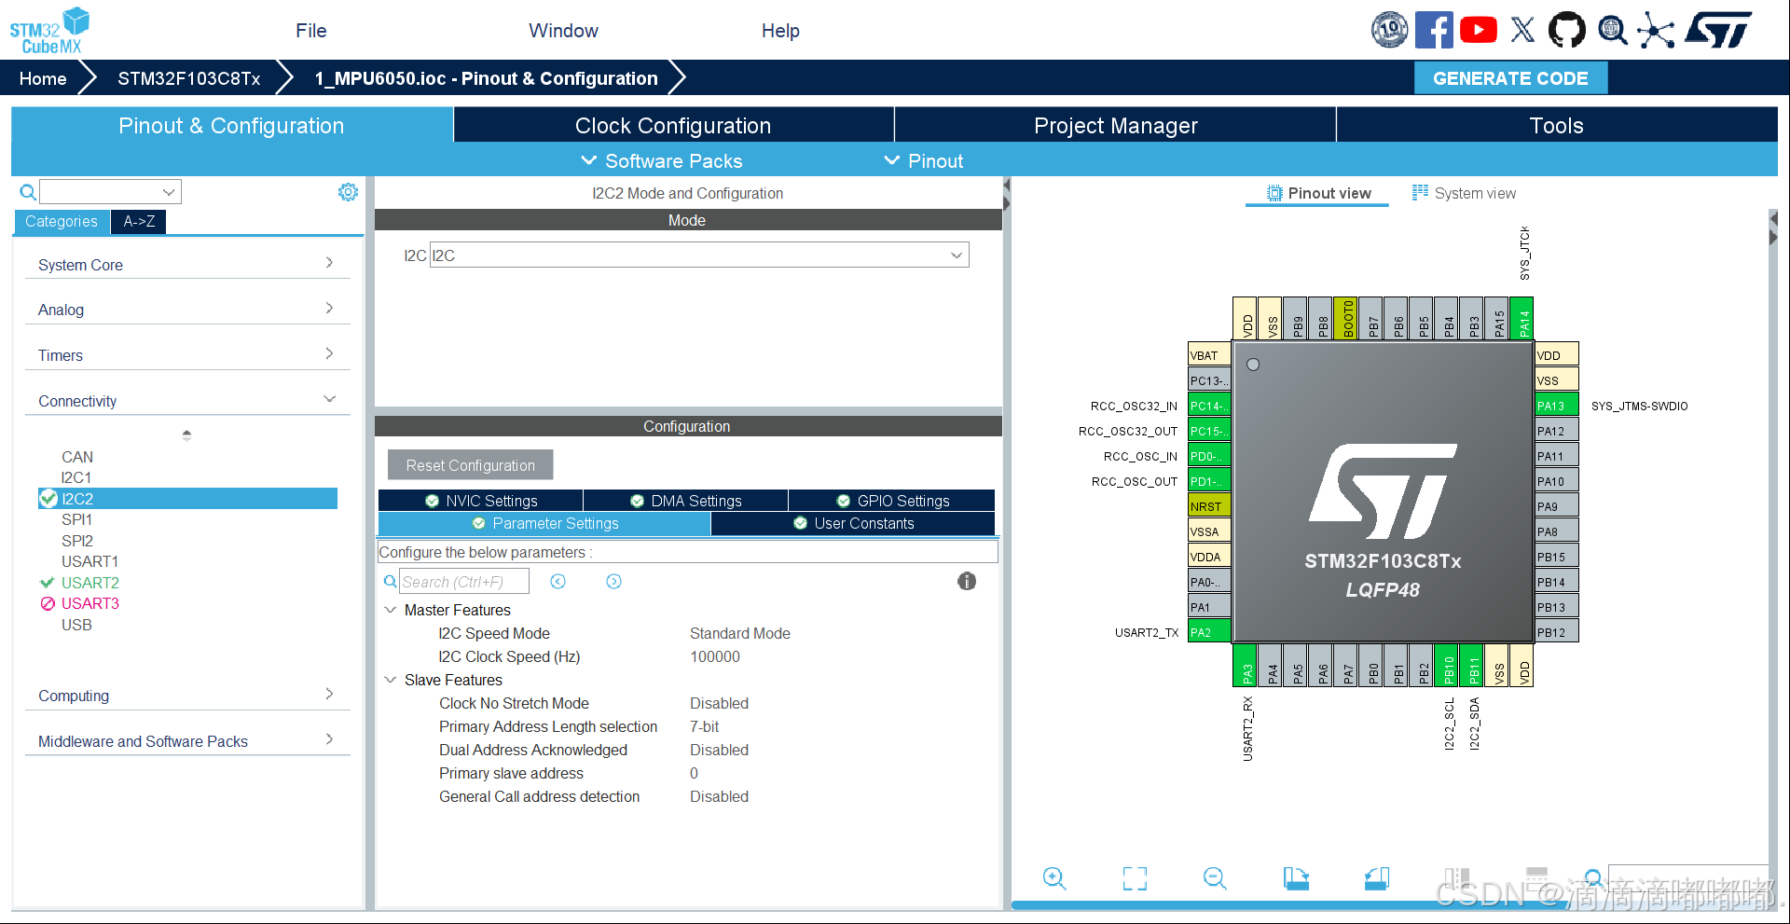This screenshot has width=1790, height=924.
Task: Click the globe search icon in header
Action: (x=1612, y=30)
